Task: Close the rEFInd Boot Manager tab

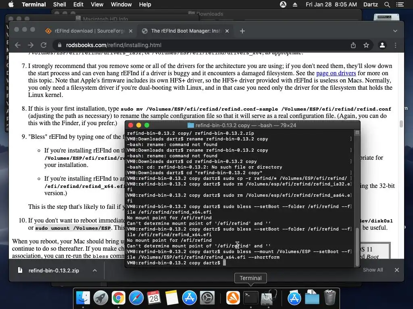Action: click(x=227, y=31)
